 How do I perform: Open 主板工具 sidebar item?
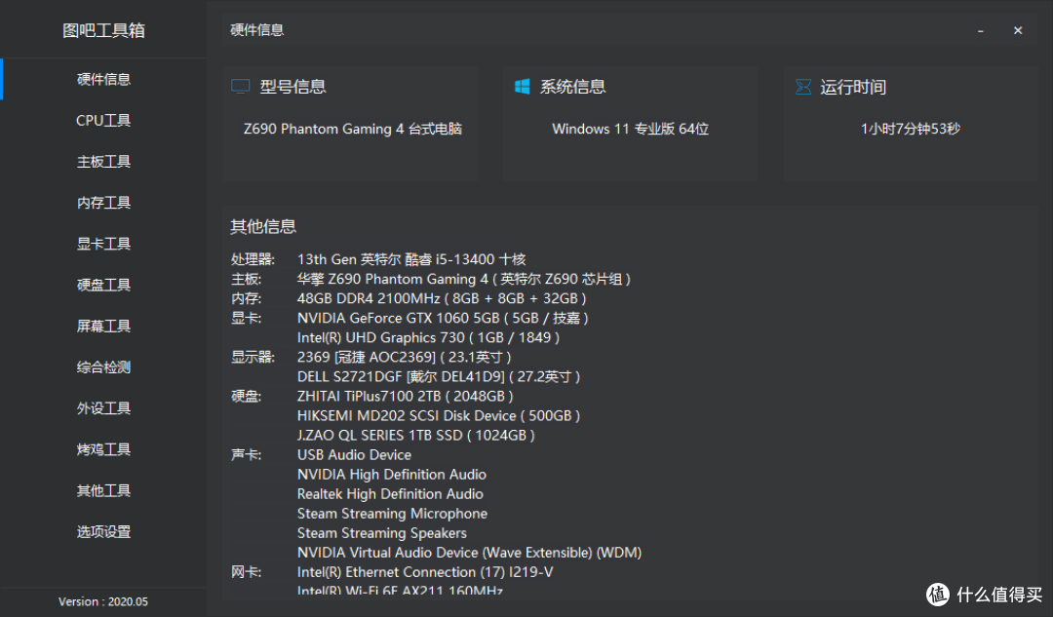tap(103, 161)
